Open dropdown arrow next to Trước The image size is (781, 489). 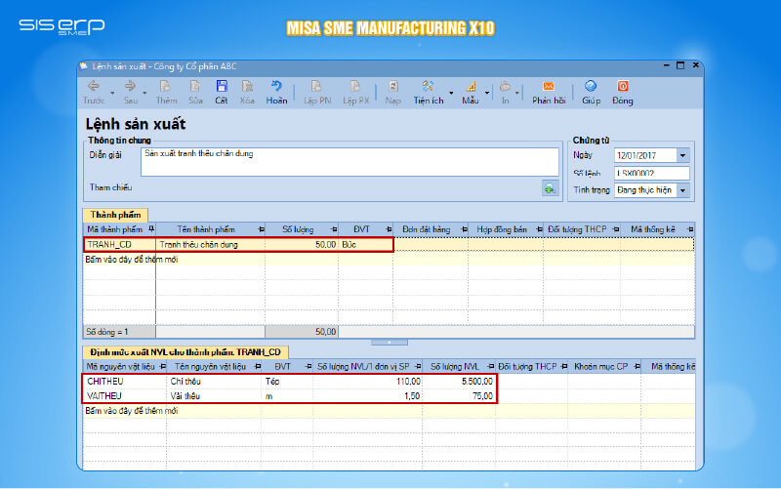click(x=112, y=93)
